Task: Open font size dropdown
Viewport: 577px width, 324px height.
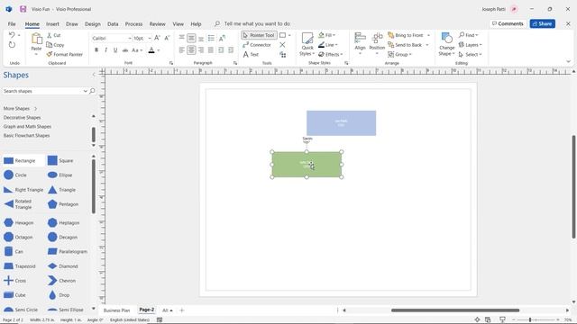Action: pos(150,38)
